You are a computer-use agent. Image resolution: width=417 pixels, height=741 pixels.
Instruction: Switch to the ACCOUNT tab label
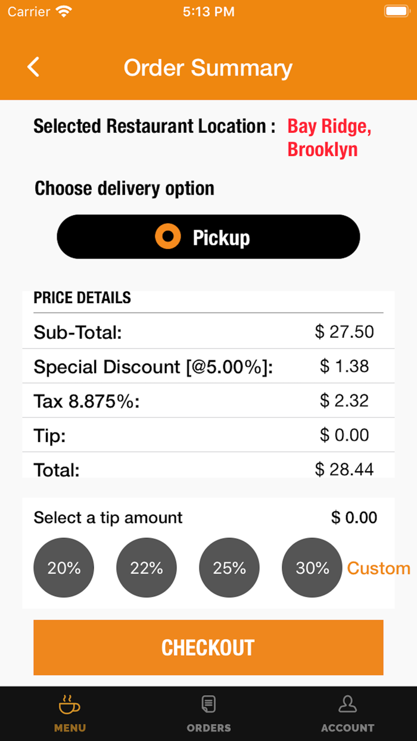pos(347,728)
